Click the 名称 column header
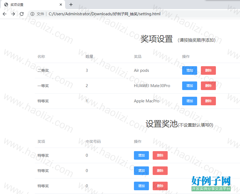Viewport: 240px width, 194px height. click(x=41, y=57)
